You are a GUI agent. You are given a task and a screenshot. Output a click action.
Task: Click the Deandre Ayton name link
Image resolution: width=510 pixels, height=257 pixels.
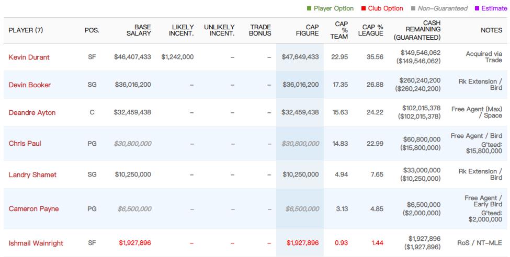32,112
